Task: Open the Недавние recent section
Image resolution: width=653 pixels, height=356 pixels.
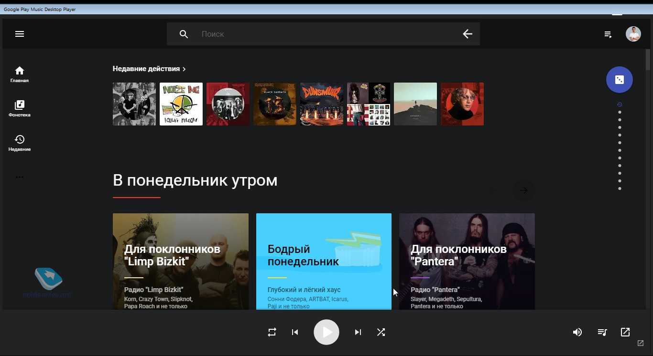Action: 20,143
